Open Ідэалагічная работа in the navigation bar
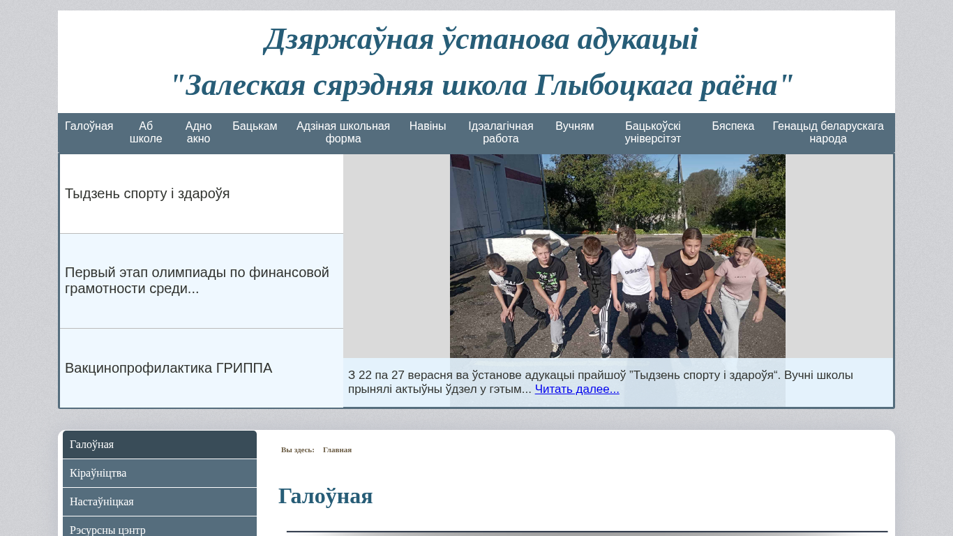The width and height of the screenshot is (953, 536). tap(500, 133)
